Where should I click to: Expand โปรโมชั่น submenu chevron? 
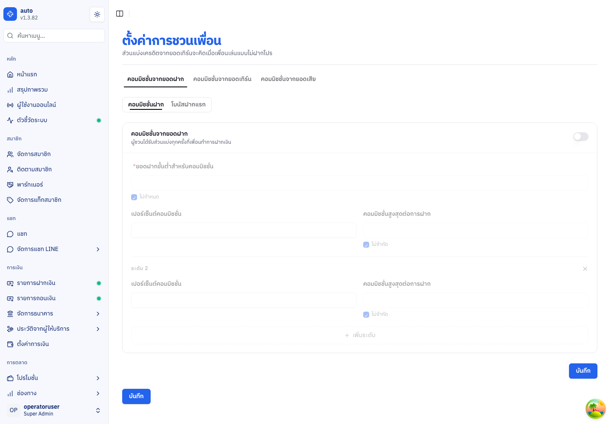tap(98, 378)
